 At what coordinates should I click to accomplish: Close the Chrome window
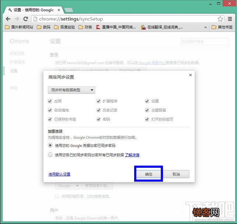pyautogui.click(x=229, y=3)
